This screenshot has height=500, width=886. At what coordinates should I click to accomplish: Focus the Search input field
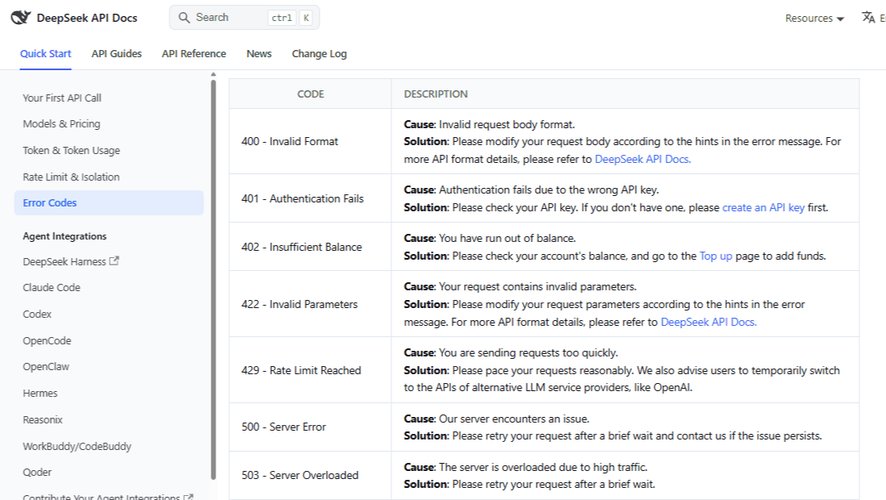[x=244, y=18]
